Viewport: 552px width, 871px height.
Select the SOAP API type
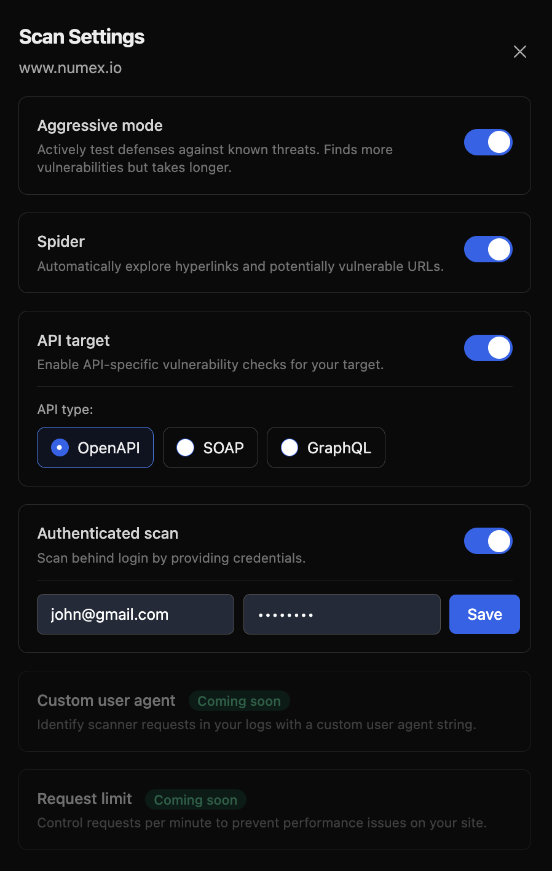tap(210, 447)
